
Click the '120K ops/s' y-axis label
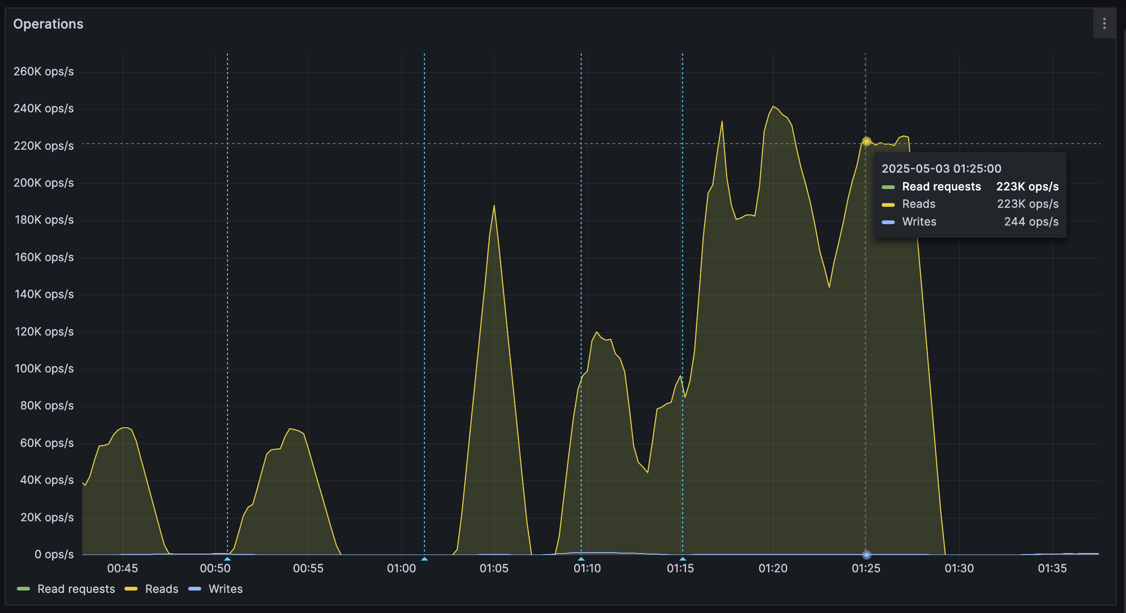point(44,332)
